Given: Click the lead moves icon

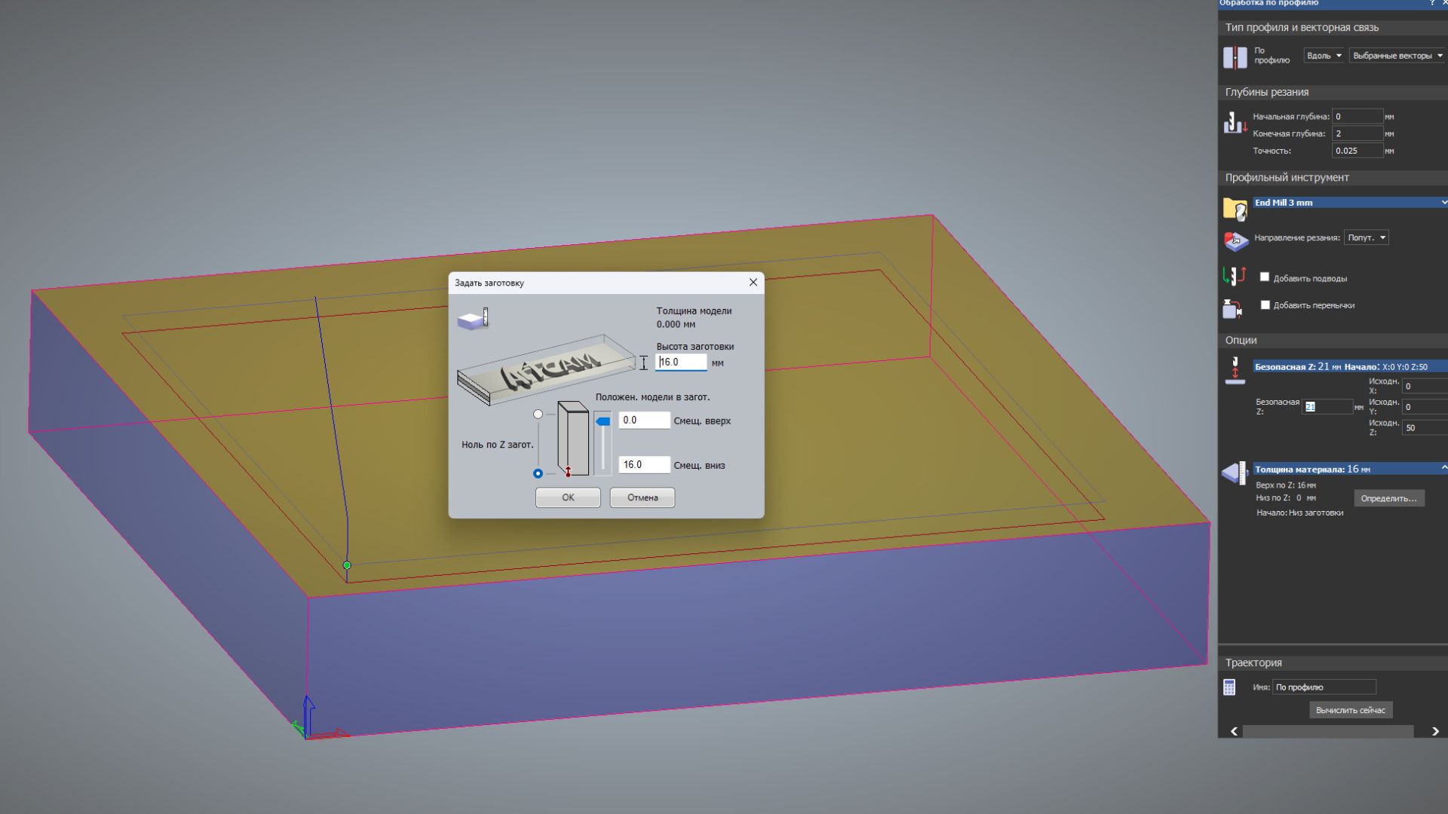Looking at the screenshot, I should [x=1234, y=277].
